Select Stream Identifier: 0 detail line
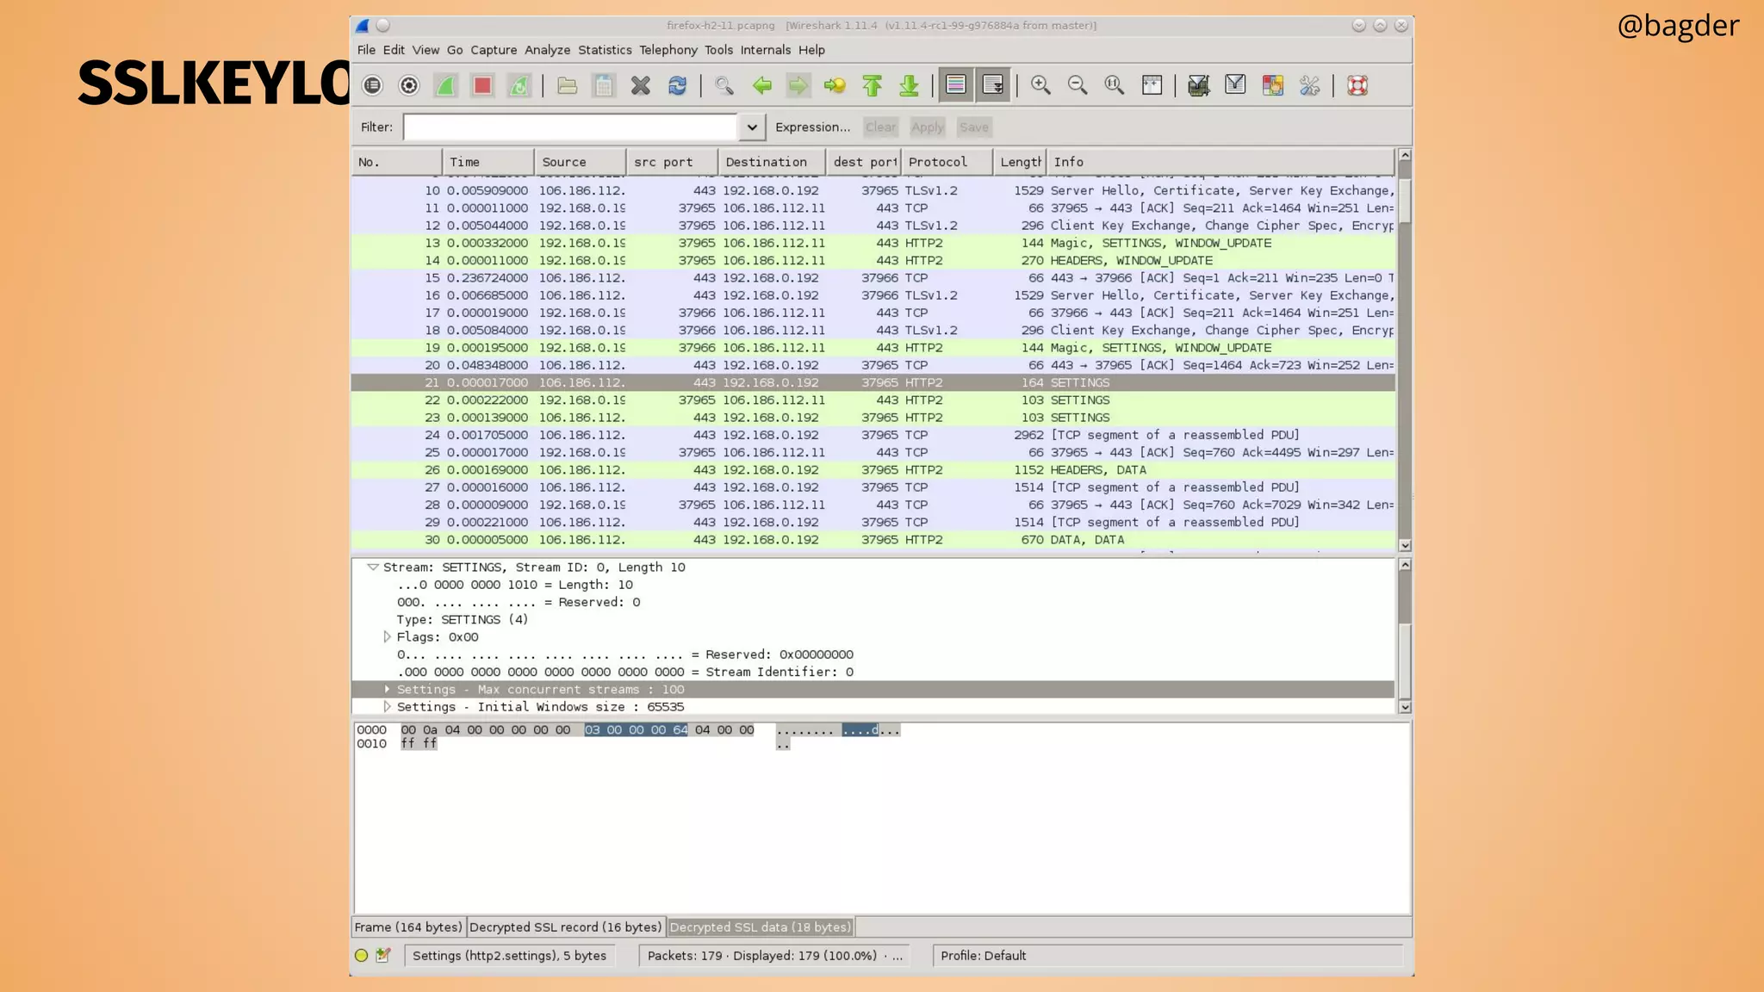 [624, 672]
